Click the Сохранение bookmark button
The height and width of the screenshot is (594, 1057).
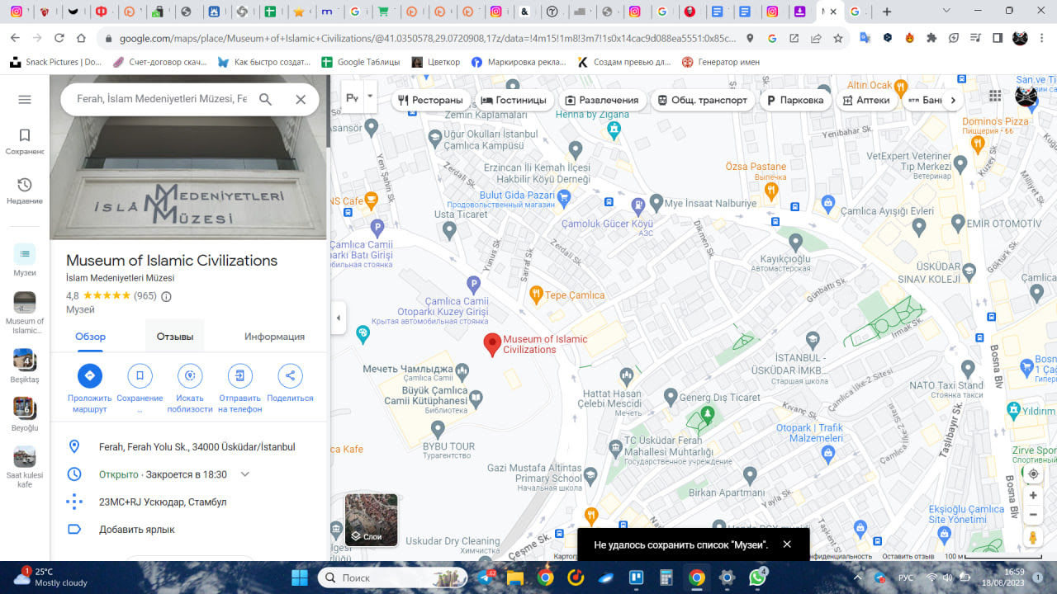pyautogui.click(x=140, y=375)
